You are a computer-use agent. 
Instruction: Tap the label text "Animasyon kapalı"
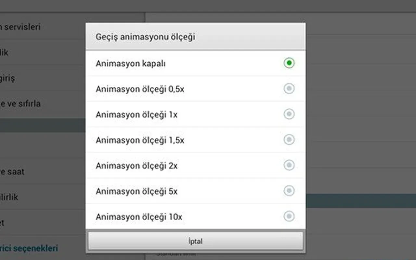tap(131, 63)
